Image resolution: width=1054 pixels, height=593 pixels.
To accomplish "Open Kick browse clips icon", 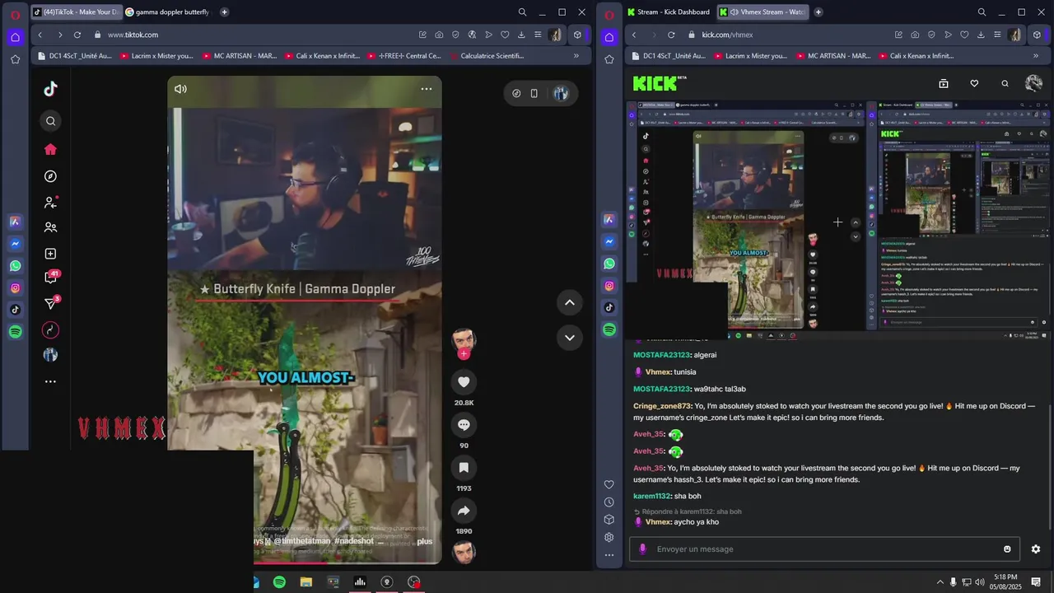I will pyautogui.click(x=944, y=83).
